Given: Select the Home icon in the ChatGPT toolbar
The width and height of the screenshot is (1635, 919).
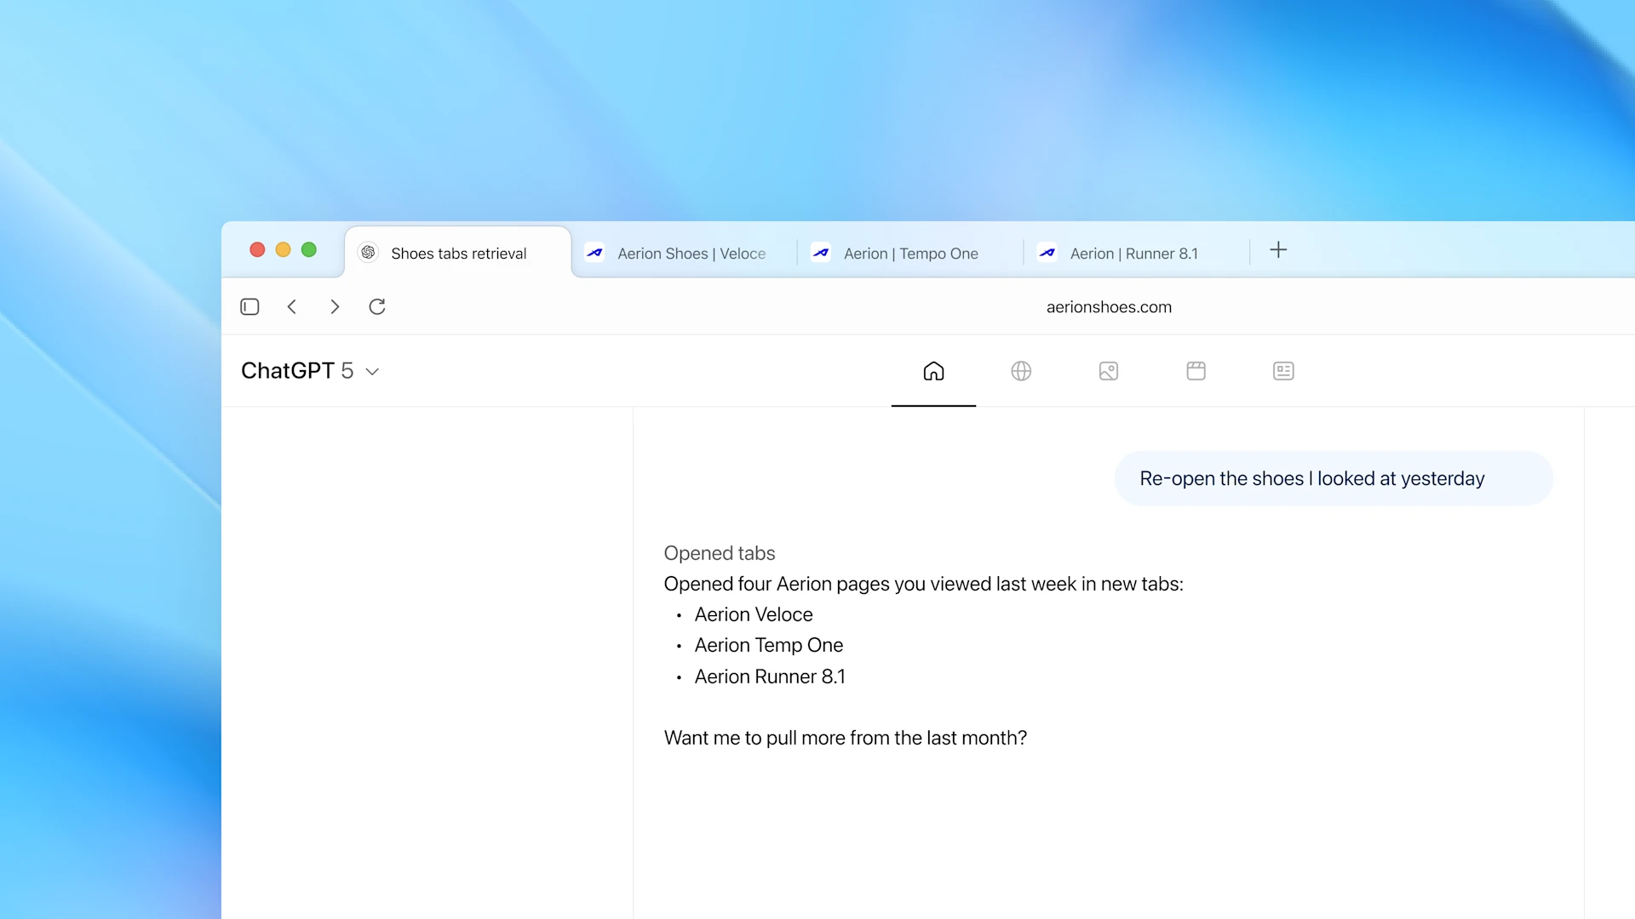Looking at the screenshot, I should [x=933, y=371].
